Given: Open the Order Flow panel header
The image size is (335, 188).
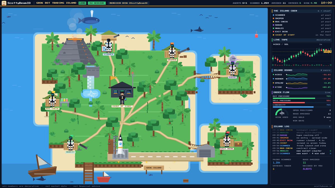Looking at the screenshot, I should click(301, 92).
